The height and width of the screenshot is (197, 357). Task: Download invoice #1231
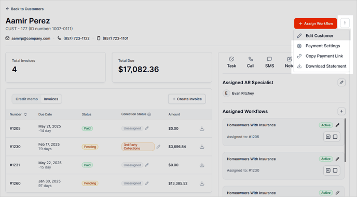pos(202,165)
